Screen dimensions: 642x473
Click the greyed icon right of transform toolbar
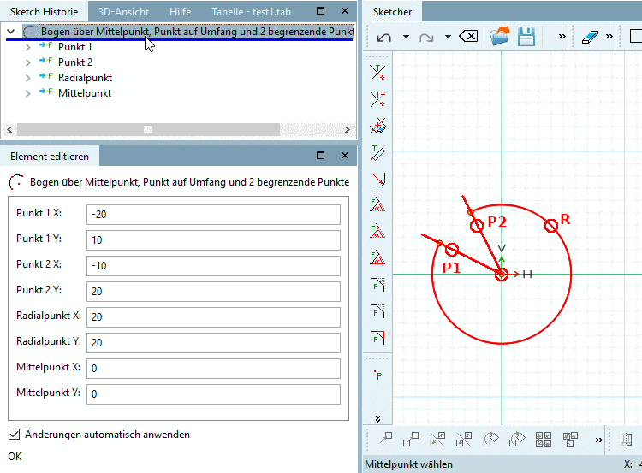click(627, 440)
